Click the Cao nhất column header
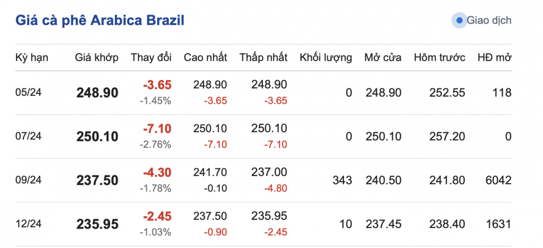The height and width of the screenshot is (248, 543). pyautogui.click(x=205, y=58)
